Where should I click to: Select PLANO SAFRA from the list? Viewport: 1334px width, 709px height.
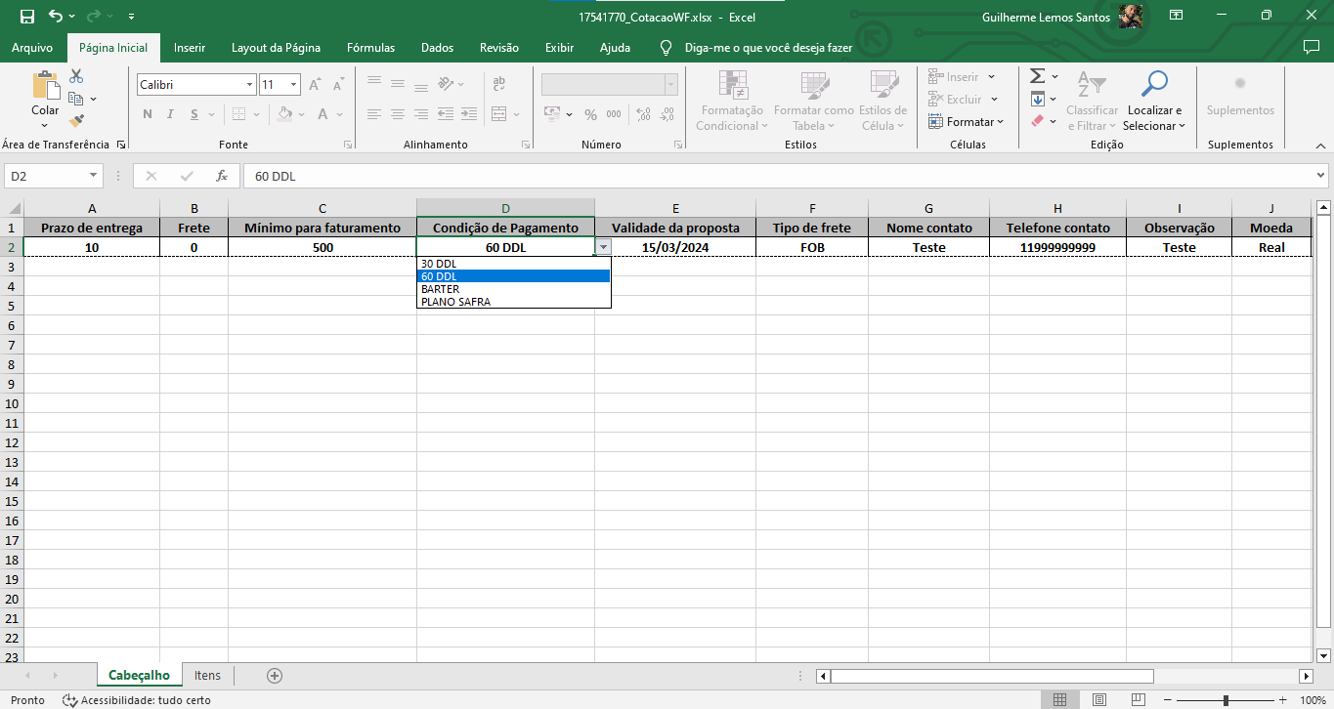coord(455,302)
